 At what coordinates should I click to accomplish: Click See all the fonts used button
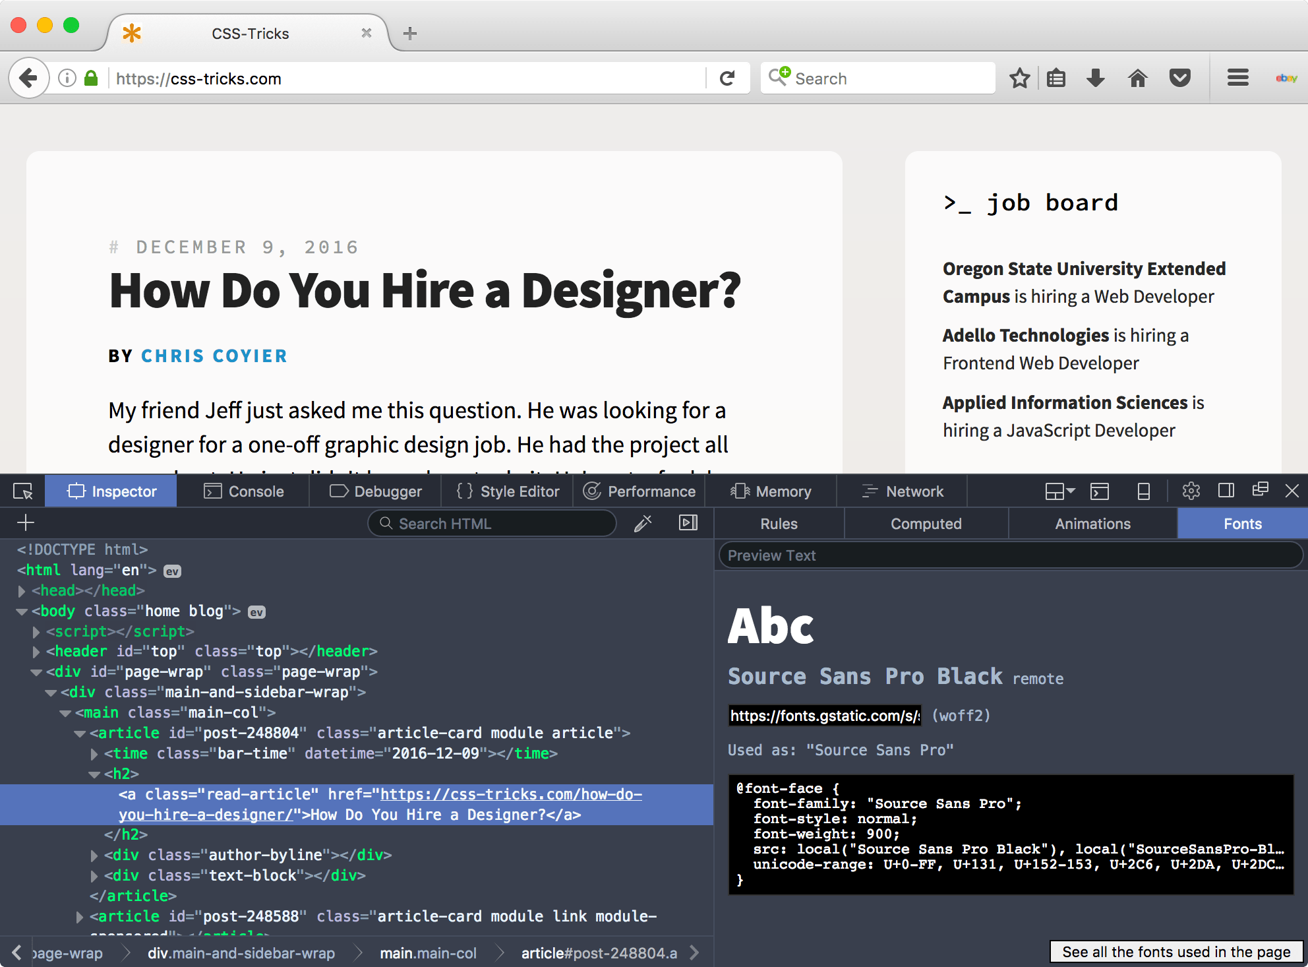(x=1176, y=952)
